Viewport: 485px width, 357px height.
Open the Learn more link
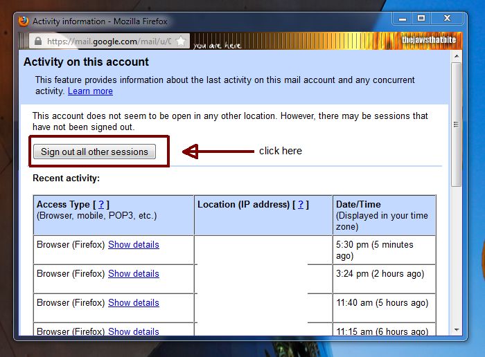point(90,91)
